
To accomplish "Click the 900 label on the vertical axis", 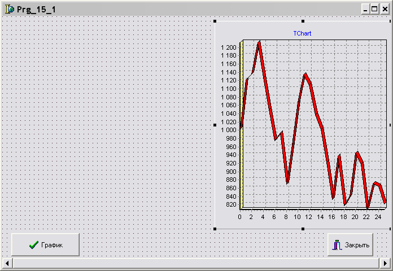I will [231, 172].
